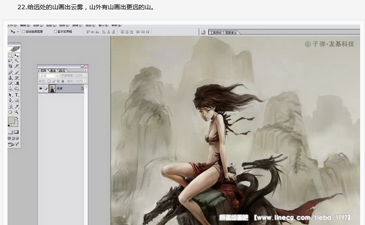365x225 pixels.
Task: Minimize the Layers palette window
Action: (82, 66)
